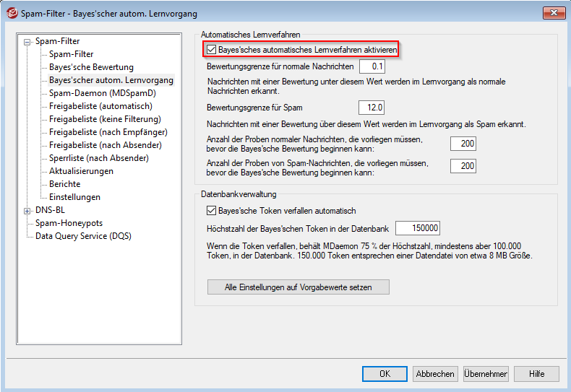Screen dimensions: 571x392
Task: Open Spam-Daemon (MDSpamD) settings page
Action: (102, 93)
